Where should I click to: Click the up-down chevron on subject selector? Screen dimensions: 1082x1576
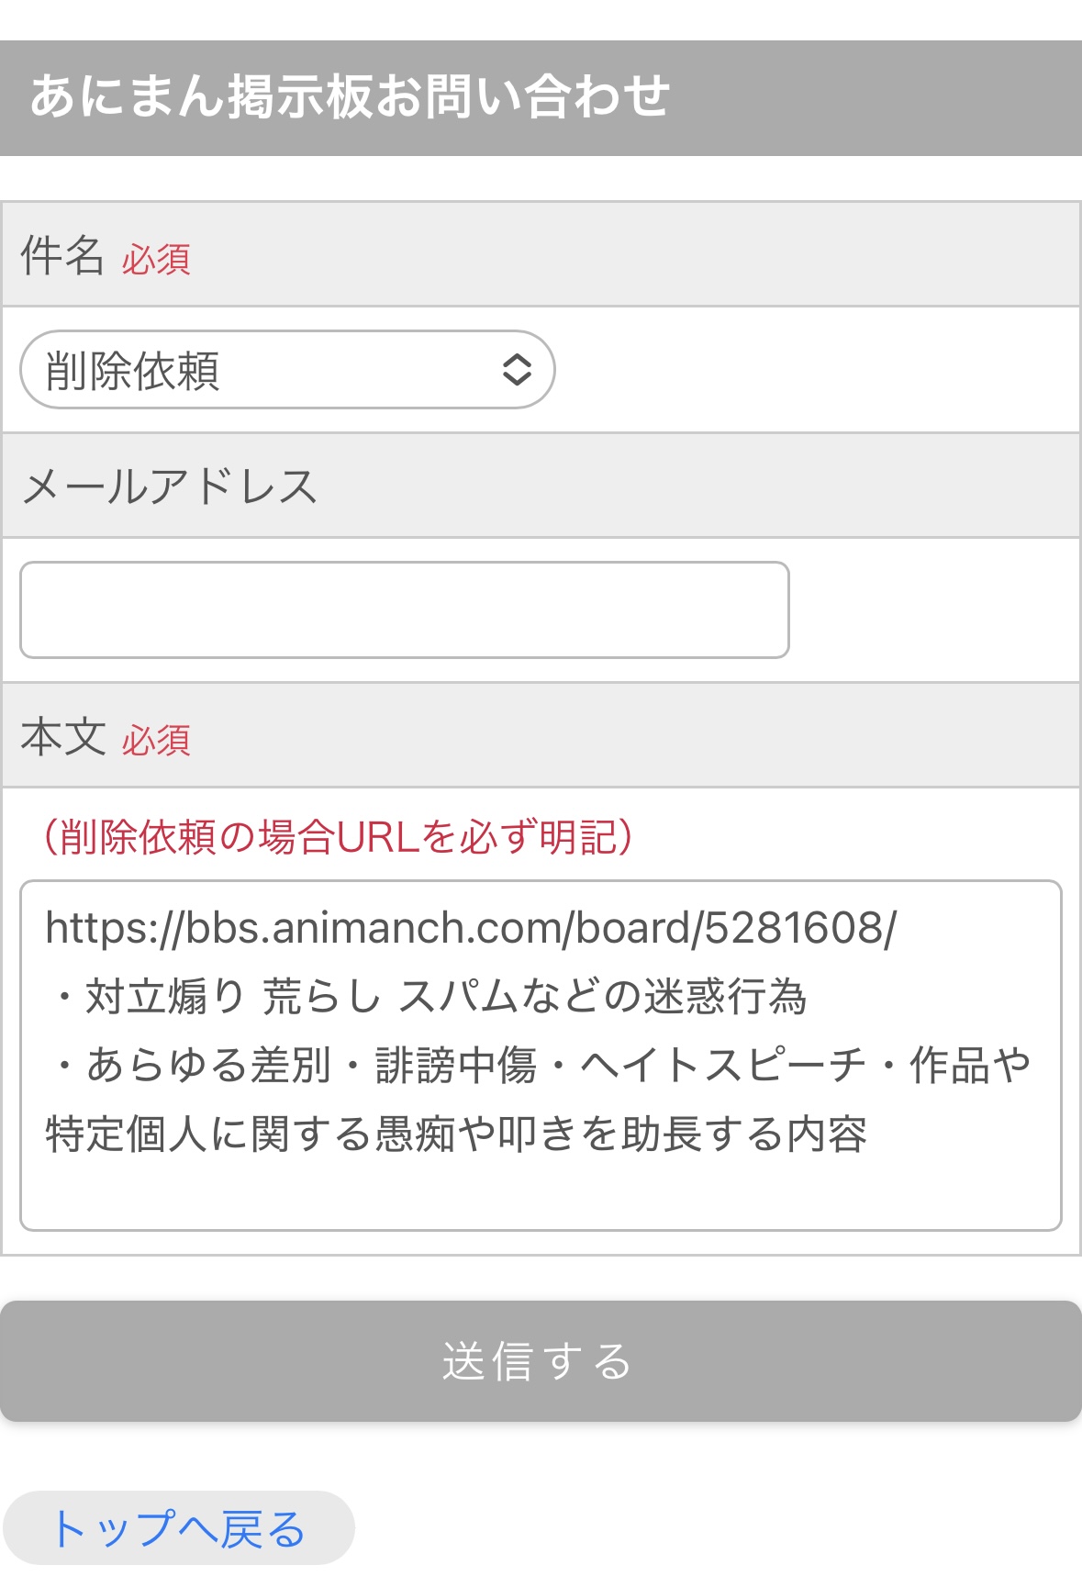tap(517, 370)
